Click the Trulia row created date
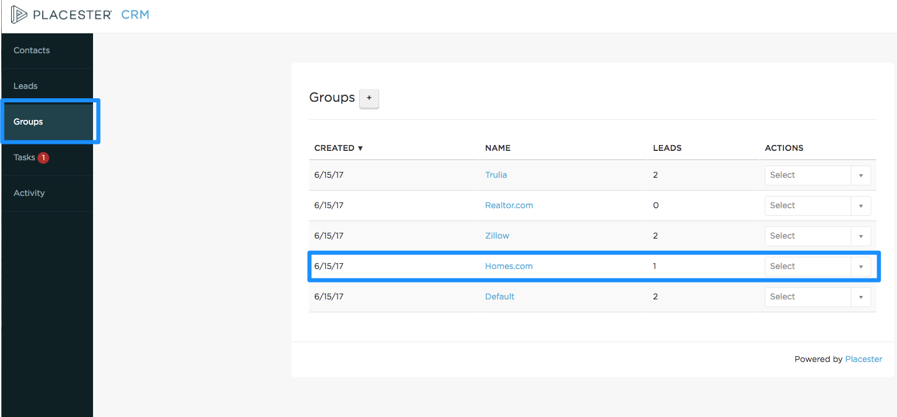The height and width of the screenshot is (417, 897). point(329,175)
